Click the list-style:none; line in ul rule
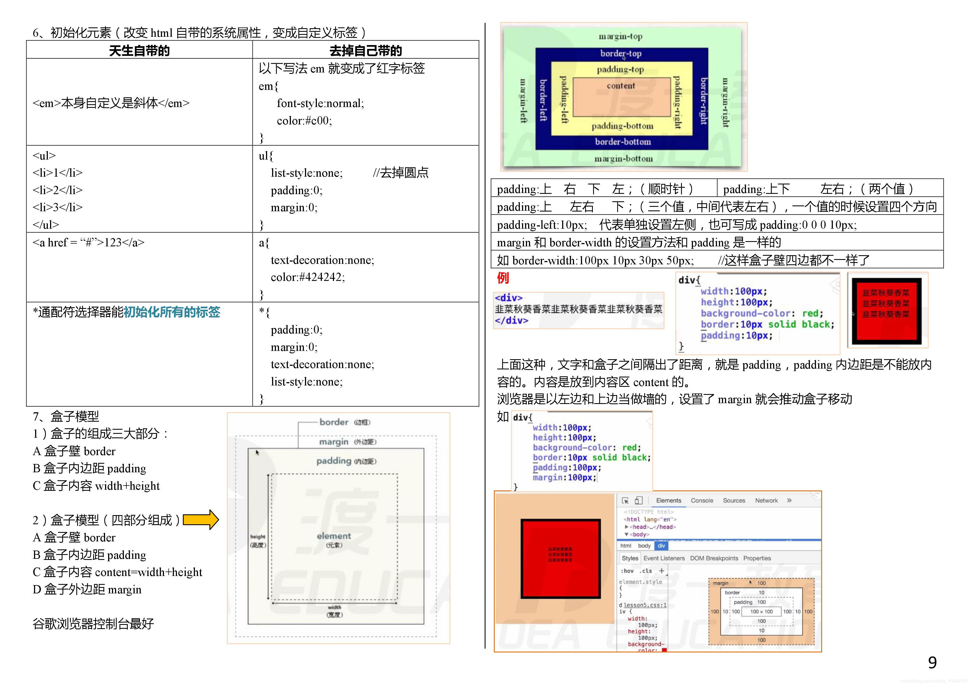 click(307, 173)
